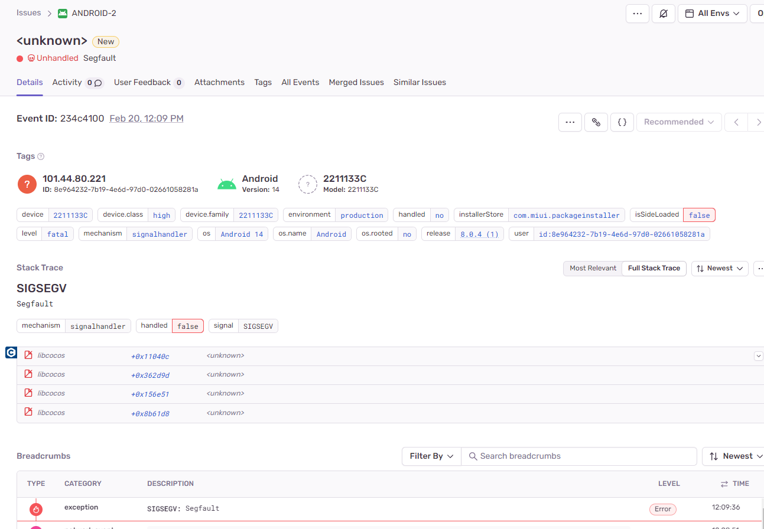Click the frame icon for +0x8b61d8
The height and width of the screenshot is (529, 764).
(28, 413)
